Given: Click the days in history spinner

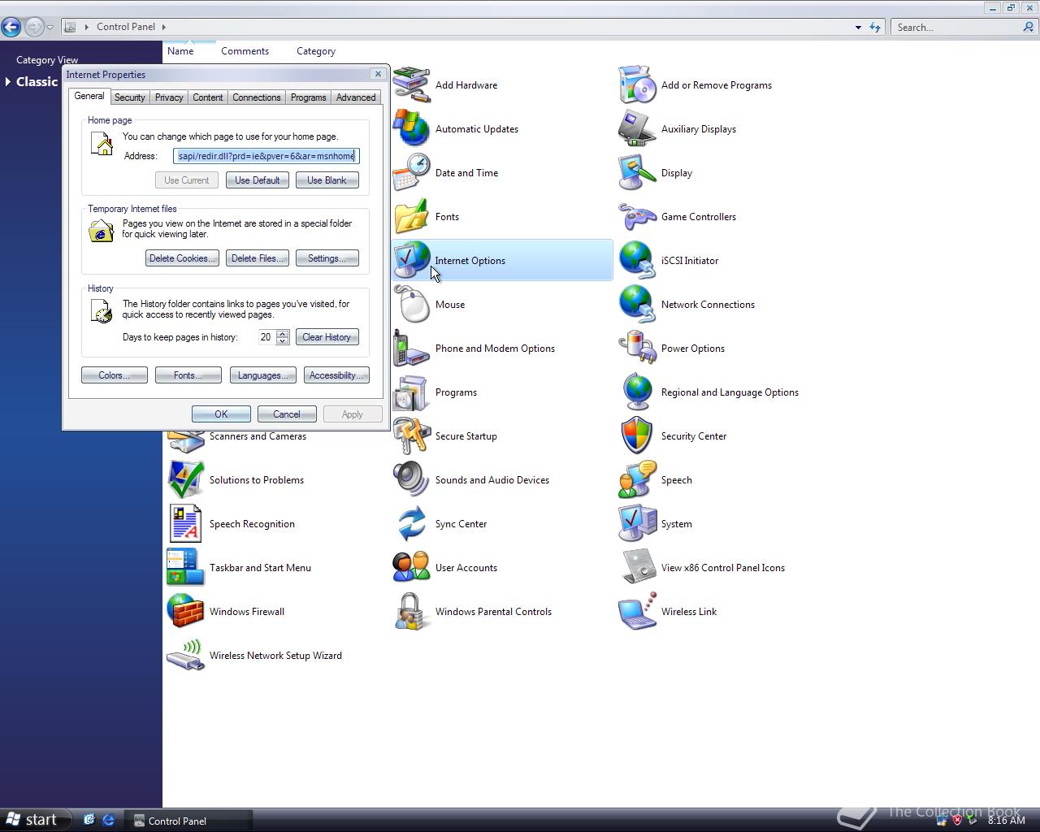Looking at the screenshot, I should pos(282,337).
